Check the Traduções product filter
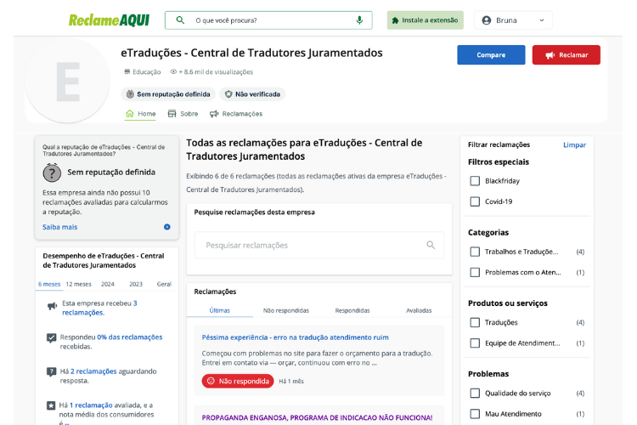Viewport: 637px width, 425px height. (x=475, y=322)
